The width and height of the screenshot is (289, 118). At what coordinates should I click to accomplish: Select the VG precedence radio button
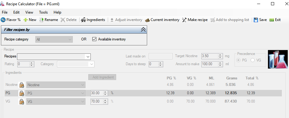(252, 60)
